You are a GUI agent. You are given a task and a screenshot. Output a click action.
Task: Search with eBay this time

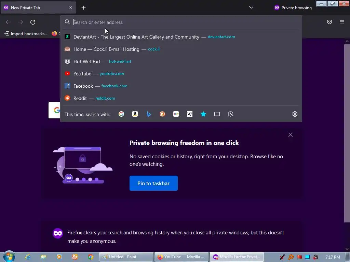point(176,114)
